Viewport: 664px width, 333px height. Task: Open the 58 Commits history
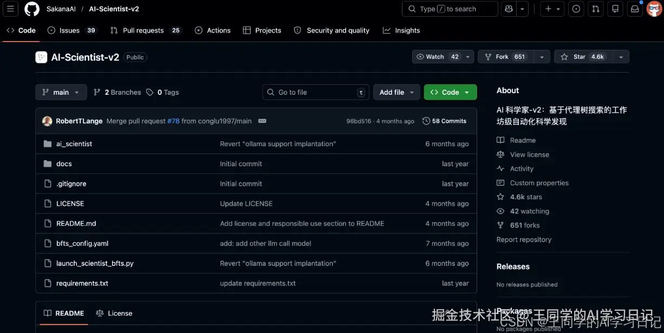[x=444, y=121]
